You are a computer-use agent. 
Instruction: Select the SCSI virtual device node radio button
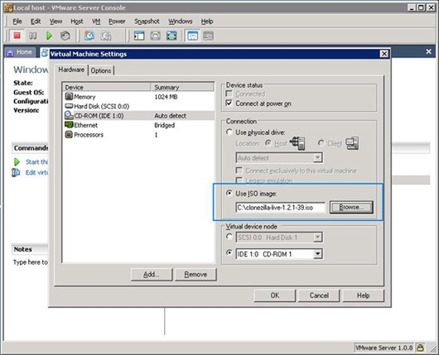coord(229,237)
